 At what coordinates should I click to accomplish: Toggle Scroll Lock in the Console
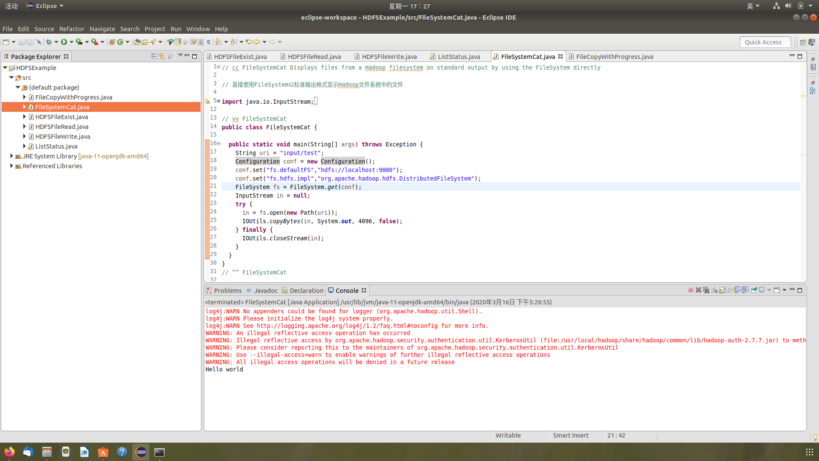point(722,290)
